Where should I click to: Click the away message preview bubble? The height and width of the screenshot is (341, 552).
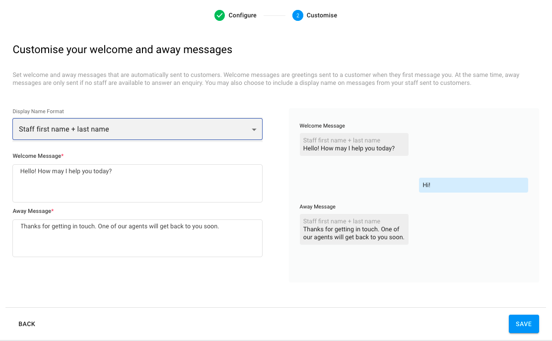pyautogui.click(x=354, y=229)
